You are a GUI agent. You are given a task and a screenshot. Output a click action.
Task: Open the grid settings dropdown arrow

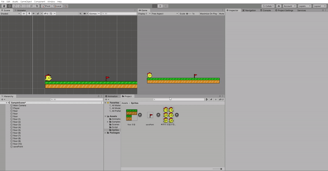55,14
